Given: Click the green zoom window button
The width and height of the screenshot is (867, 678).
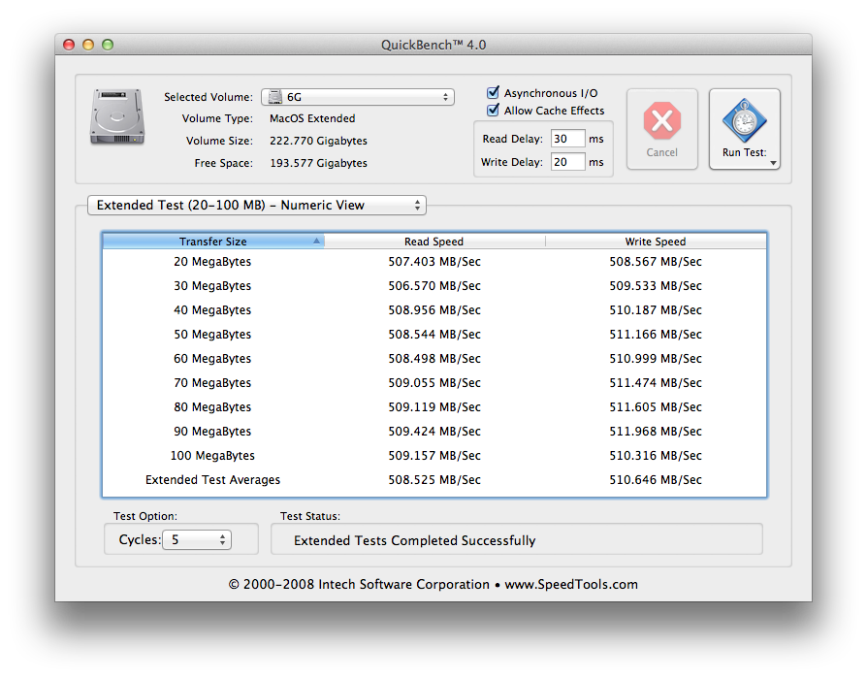Looking at the screenshot, I should click(108, 45).
